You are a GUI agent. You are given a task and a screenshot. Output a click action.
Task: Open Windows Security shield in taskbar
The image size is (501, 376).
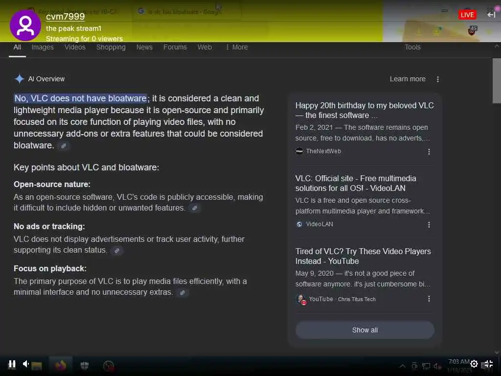[84, 366]
